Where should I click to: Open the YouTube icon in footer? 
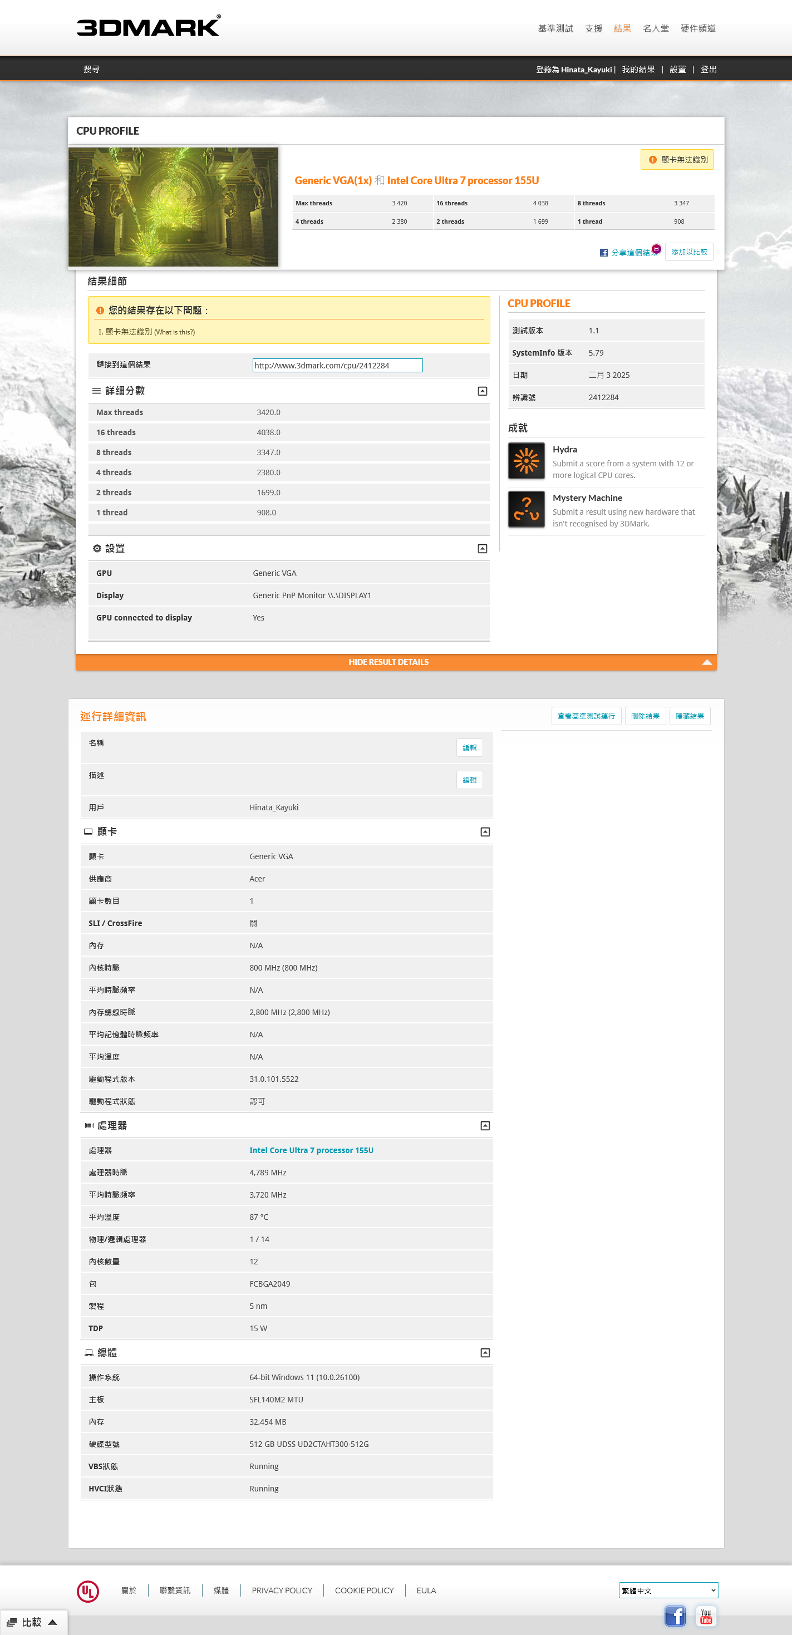click(x=706, y=1616)
